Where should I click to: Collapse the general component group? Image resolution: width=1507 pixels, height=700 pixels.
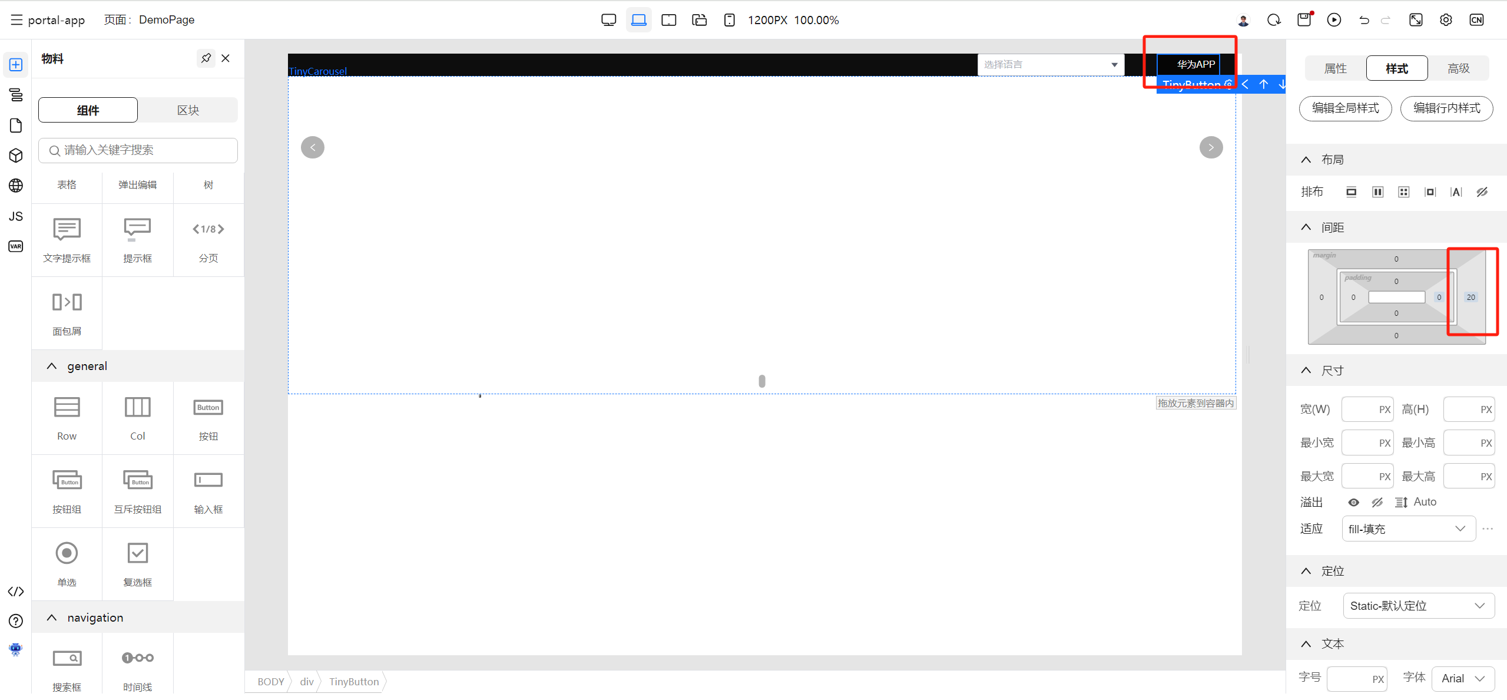pos(52,366)
